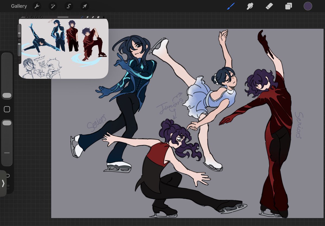Tap the square Modify button in sidebar

(7, 109)
